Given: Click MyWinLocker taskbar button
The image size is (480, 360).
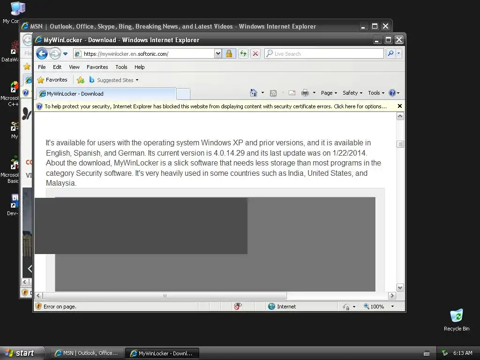Looking at the screenshot, I should 162,353.
